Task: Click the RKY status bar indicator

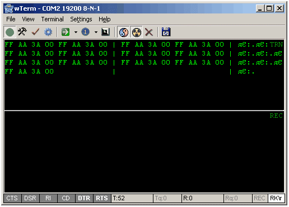Action: (x=276, y=198)
